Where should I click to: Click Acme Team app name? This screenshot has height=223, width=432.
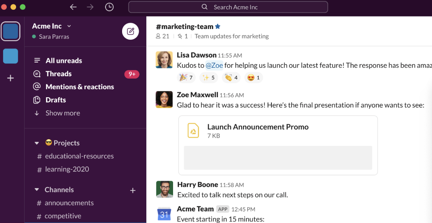coord(195,209)
